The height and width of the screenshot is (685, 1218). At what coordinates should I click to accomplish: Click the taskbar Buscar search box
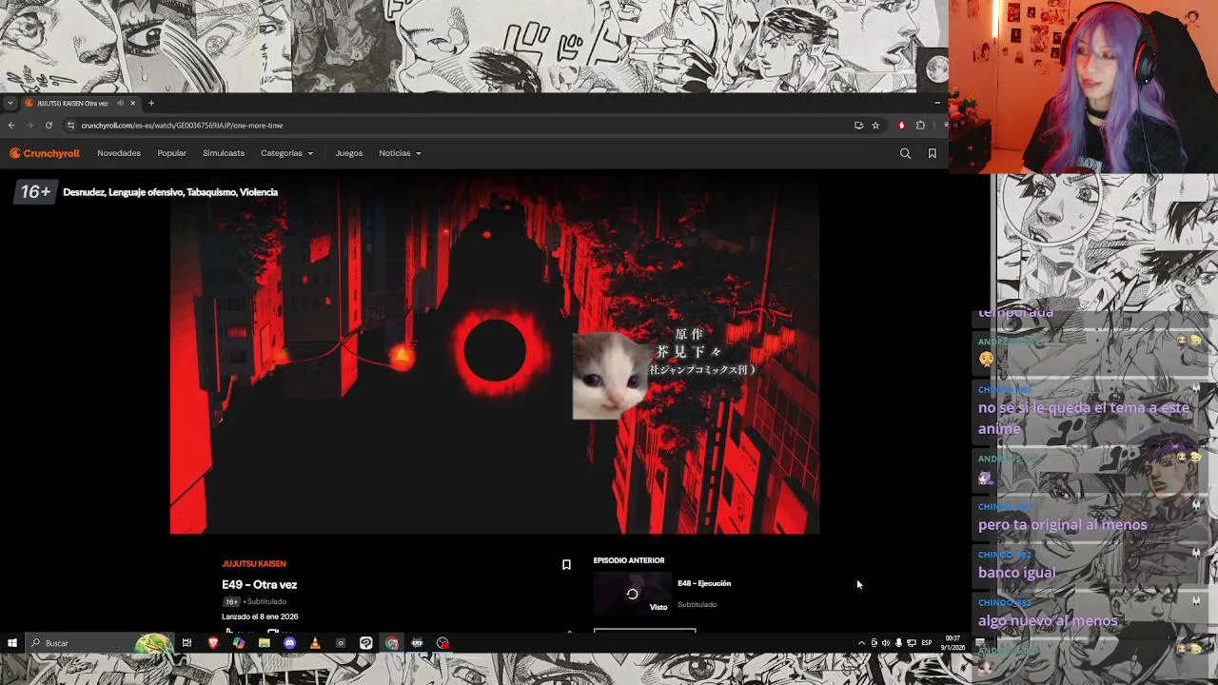[101, 643]
